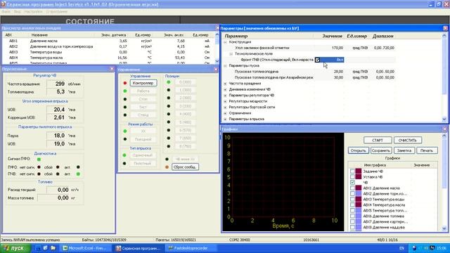Click the Сброс сообщ. button
Image resolution: width=450 pixels, height=253 pixels.
pos(185,167)
